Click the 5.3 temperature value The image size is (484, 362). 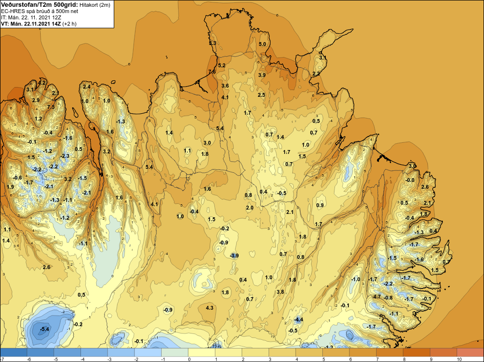212,43
